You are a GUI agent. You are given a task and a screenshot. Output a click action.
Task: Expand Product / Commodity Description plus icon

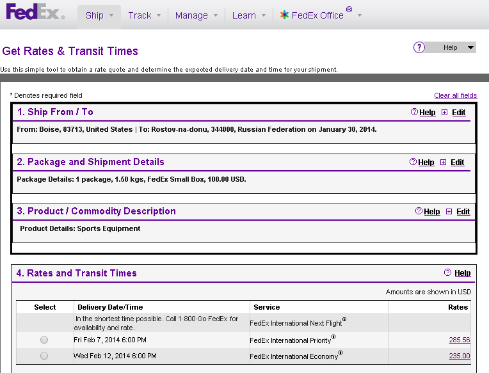pos(449,212)
